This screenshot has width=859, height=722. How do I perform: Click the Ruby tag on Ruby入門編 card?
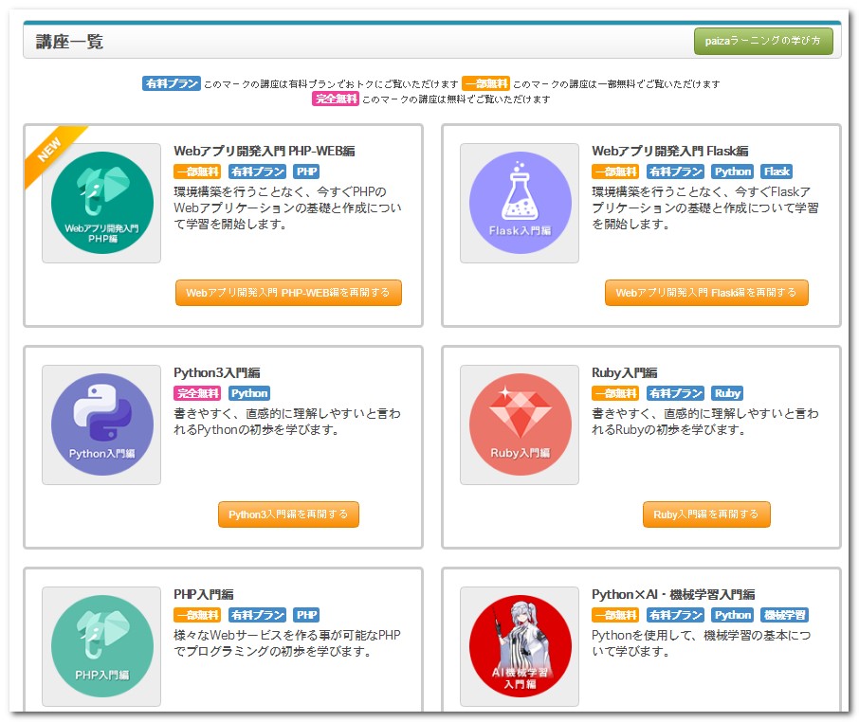coord(727,393)
